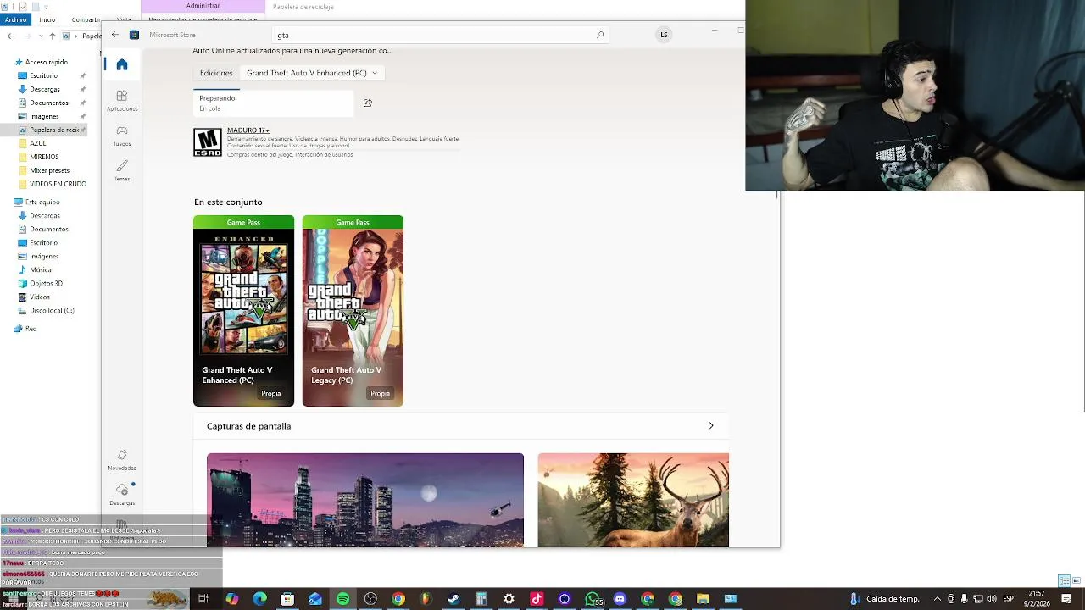The width and height of the screenshot is (1085, 610).
Task: Open the Administrar ribbon tab
Action: 203,6
